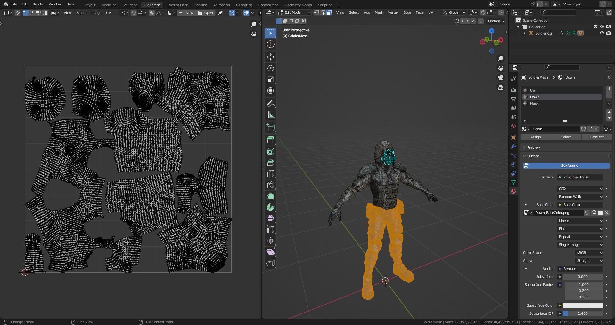Select the Add Cube tool

[271, 128]
